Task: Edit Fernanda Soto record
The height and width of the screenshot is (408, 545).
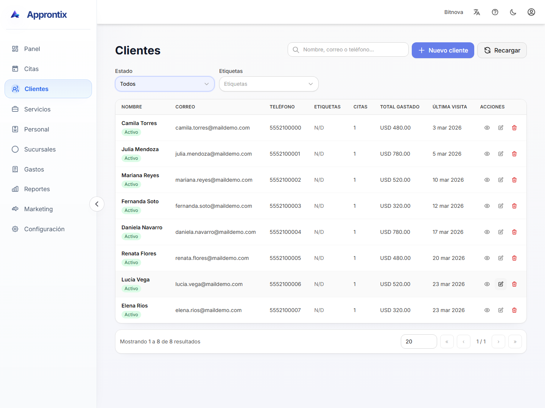Action: pyautogui.click(x=501, y=206)
